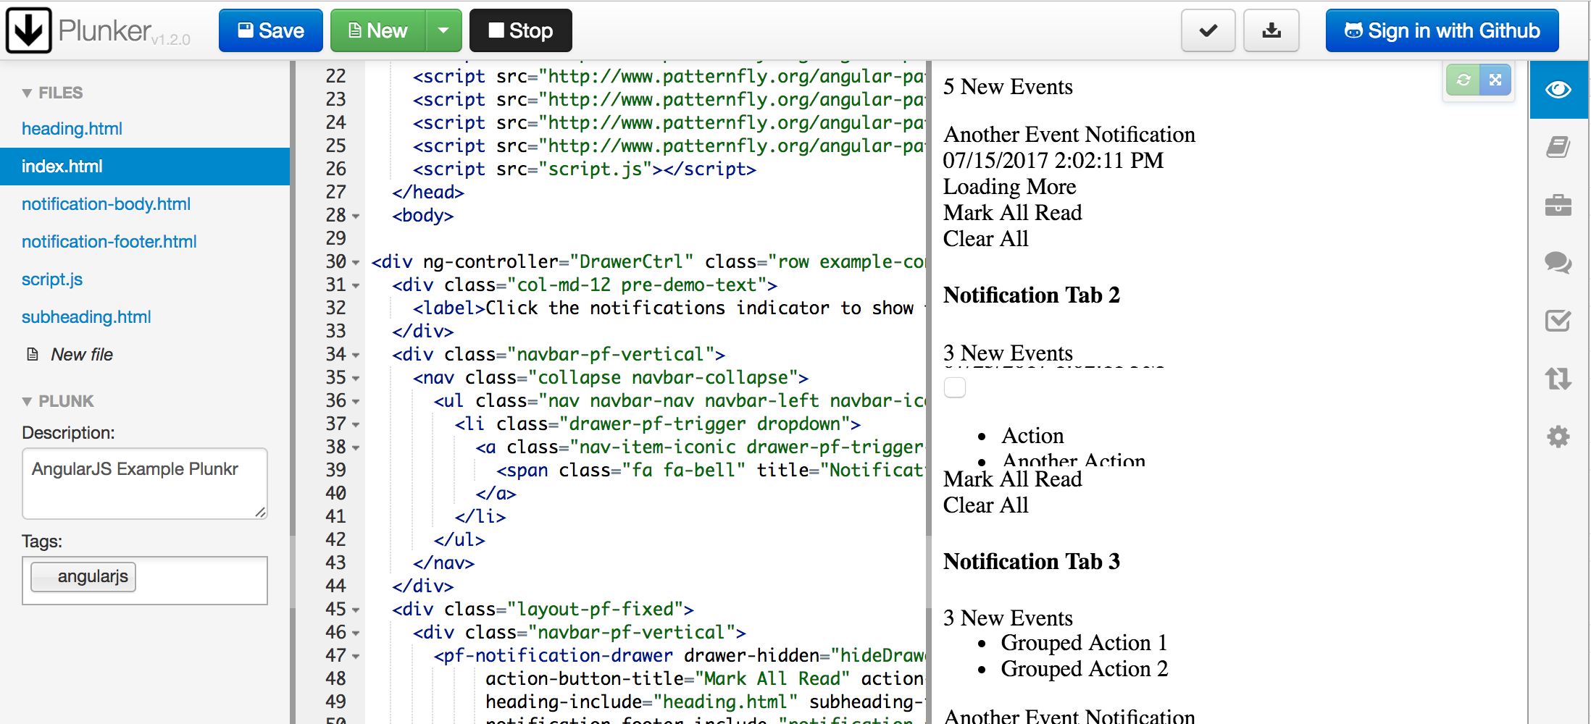
Task: Fold code at line 36 ul element
Action: click(356, 401)
